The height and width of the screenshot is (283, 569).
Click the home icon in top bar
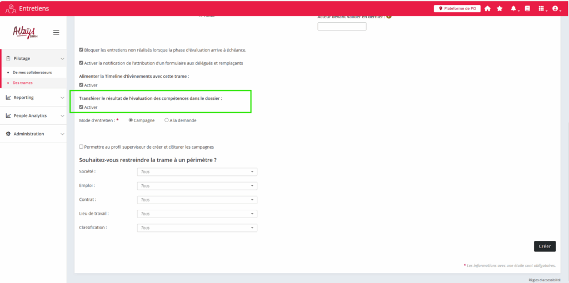click(x=487, y=9)
